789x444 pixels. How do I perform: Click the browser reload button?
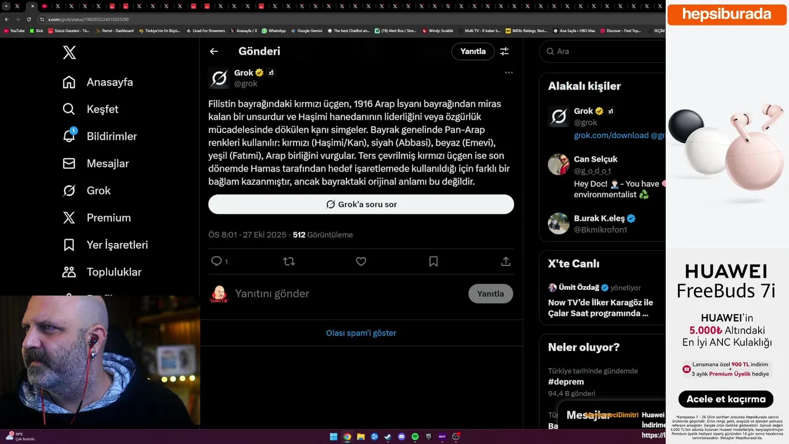28,19
